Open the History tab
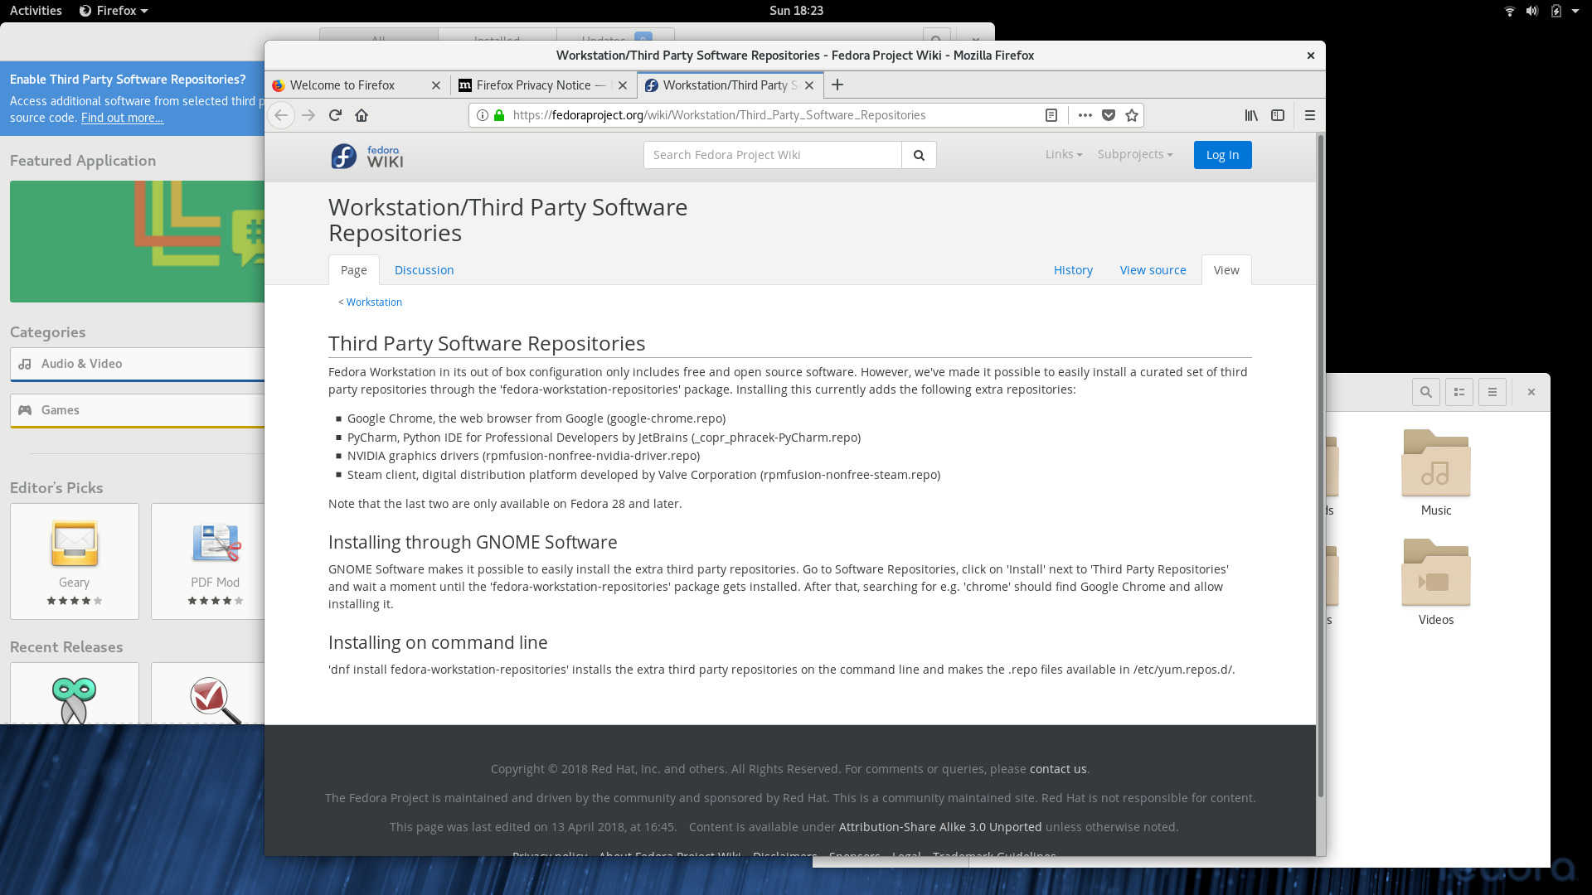1592x895 pixels. 1073,270
